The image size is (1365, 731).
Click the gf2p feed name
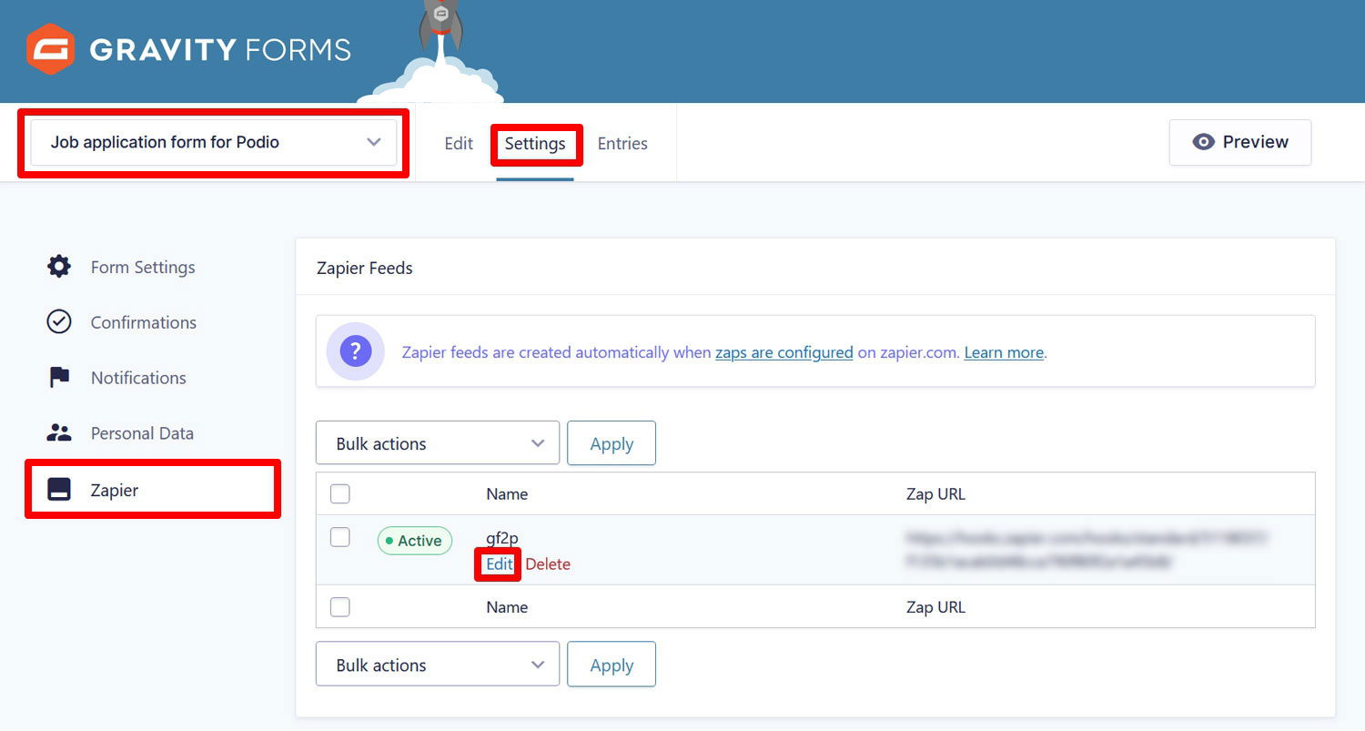(x=502, y=538)
